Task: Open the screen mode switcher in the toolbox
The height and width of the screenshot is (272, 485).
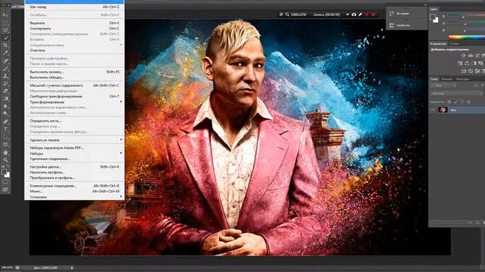Action: [5, 190]
